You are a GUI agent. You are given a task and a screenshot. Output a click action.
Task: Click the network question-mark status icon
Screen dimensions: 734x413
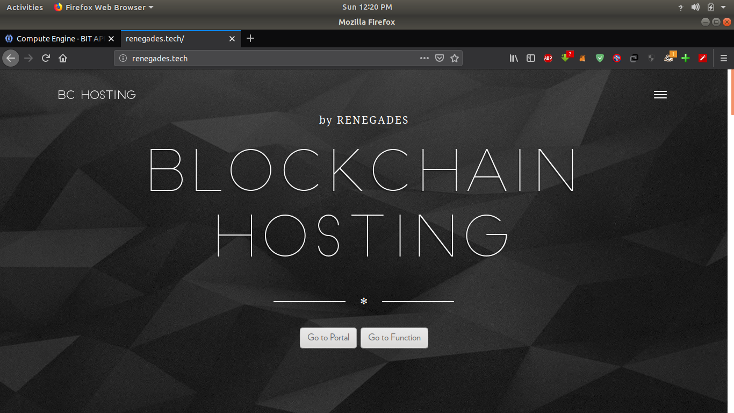[x=681, y=8]
